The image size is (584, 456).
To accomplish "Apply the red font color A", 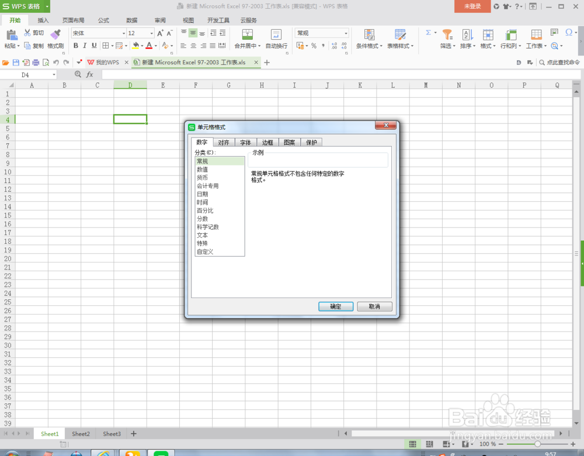I will click(x=149, y=46).
